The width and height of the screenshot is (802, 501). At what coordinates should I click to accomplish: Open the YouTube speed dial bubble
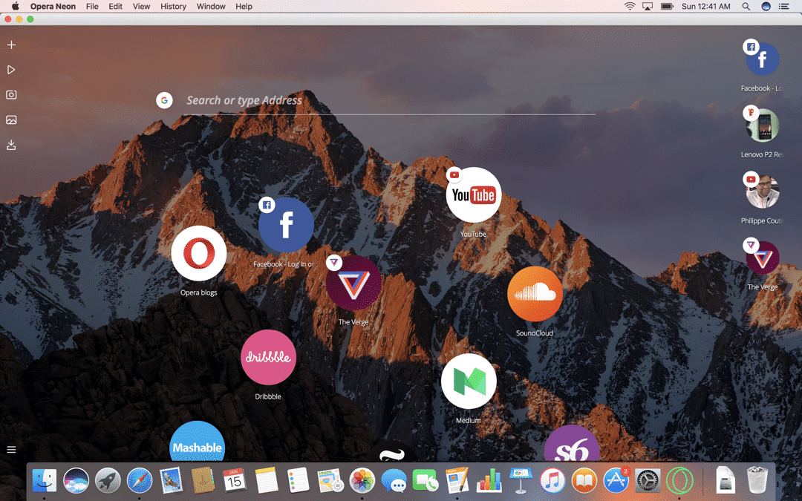point(474,194)
